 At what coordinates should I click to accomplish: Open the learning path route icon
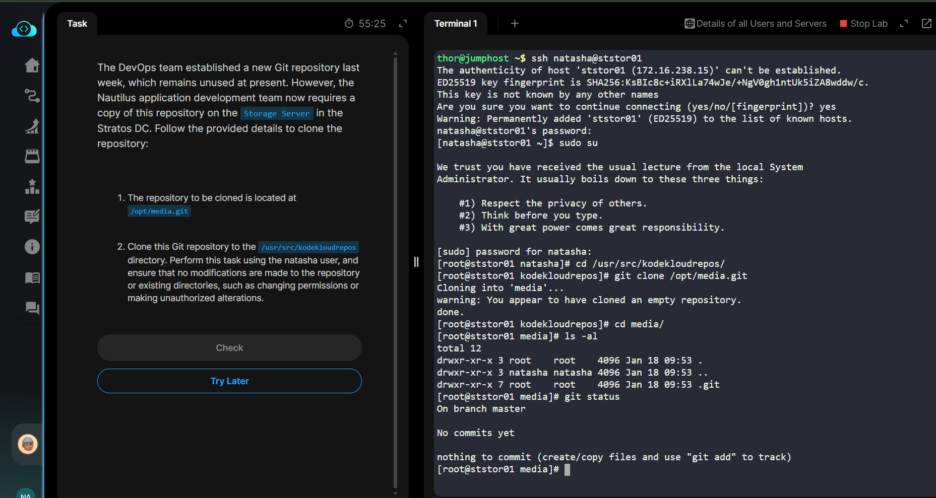pyautogui.click(x=32, y=96)
